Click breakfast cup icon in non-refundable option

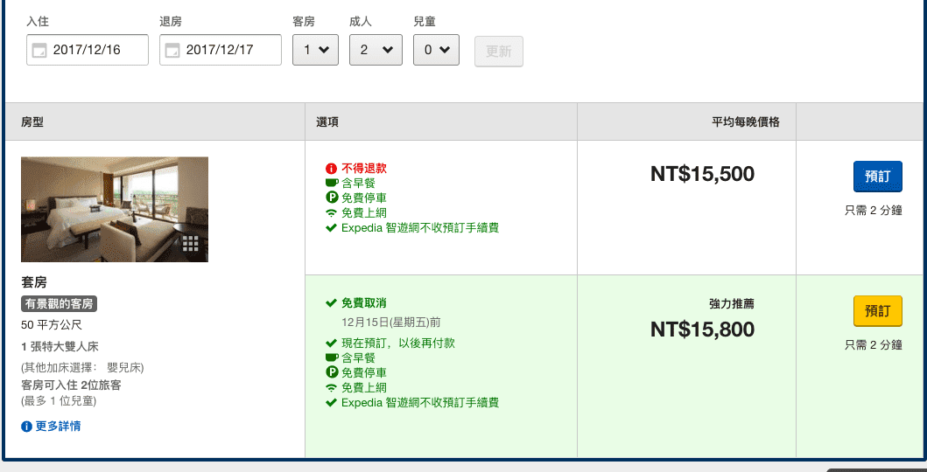pos(332,184)
